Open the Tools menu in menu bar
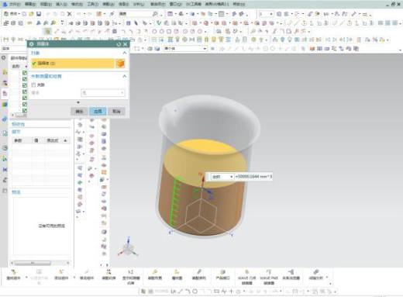 pyautogui.click(x=92, y=4)
